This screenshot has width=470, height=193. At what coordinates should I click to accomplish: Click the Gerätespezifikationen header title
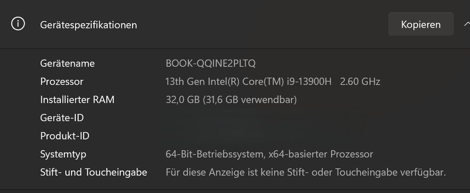click(88, 25)
